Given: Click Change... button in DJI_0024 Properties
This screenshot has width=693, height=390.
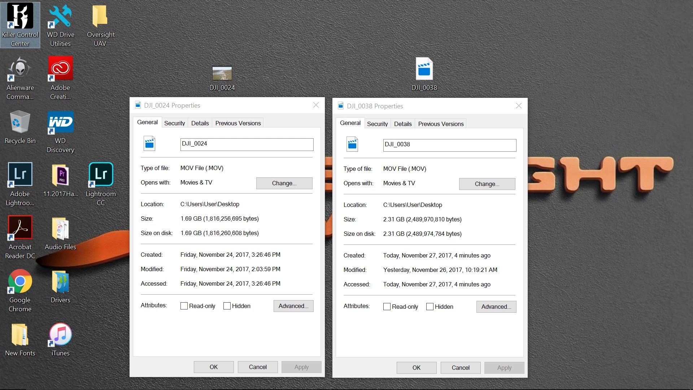Looking at the screenshot, I should click(284, 183).
